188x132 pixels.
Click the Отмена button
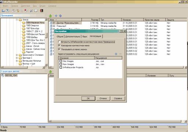pyautogui.click(x=103, y=98)
